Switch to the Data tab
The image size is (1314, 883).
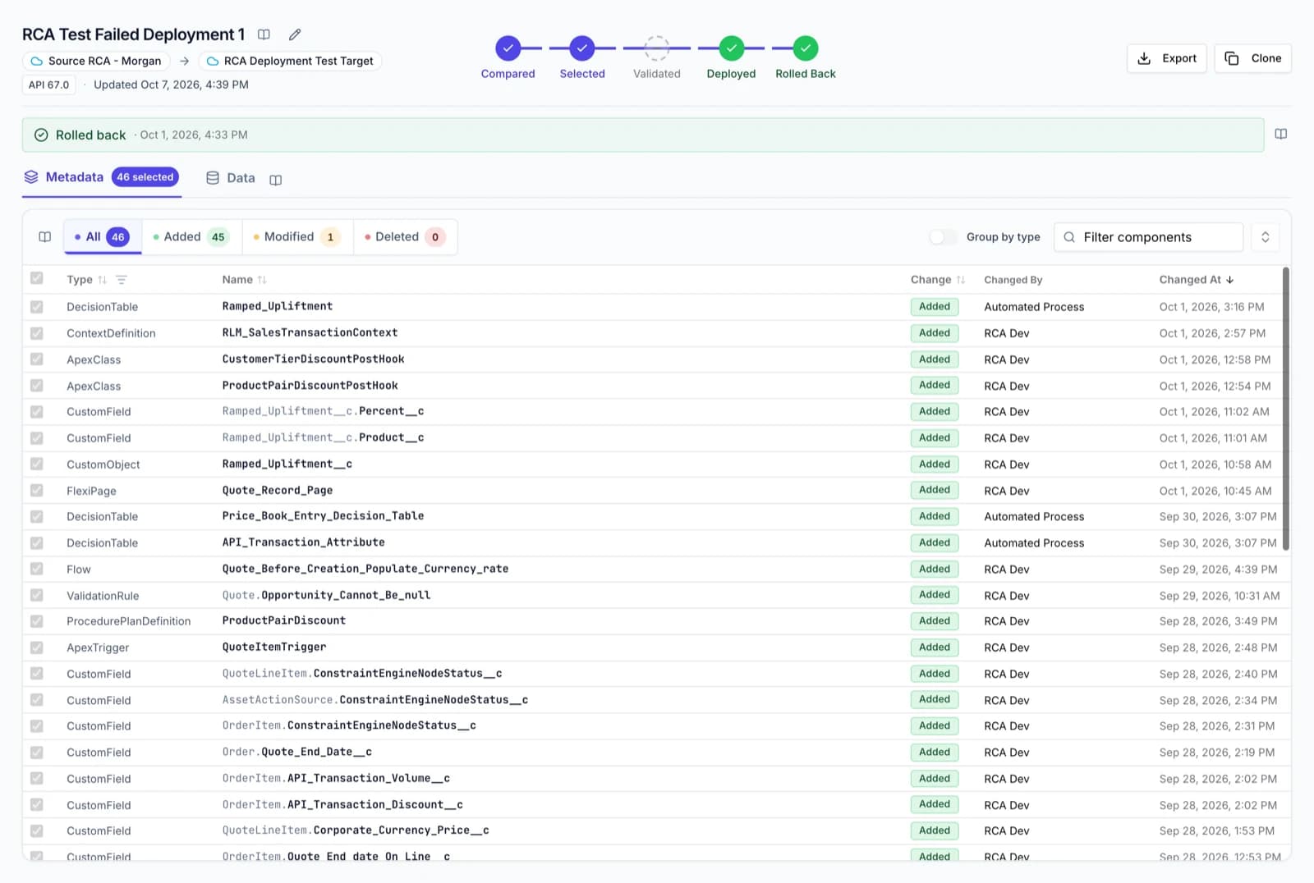[231, 178]
